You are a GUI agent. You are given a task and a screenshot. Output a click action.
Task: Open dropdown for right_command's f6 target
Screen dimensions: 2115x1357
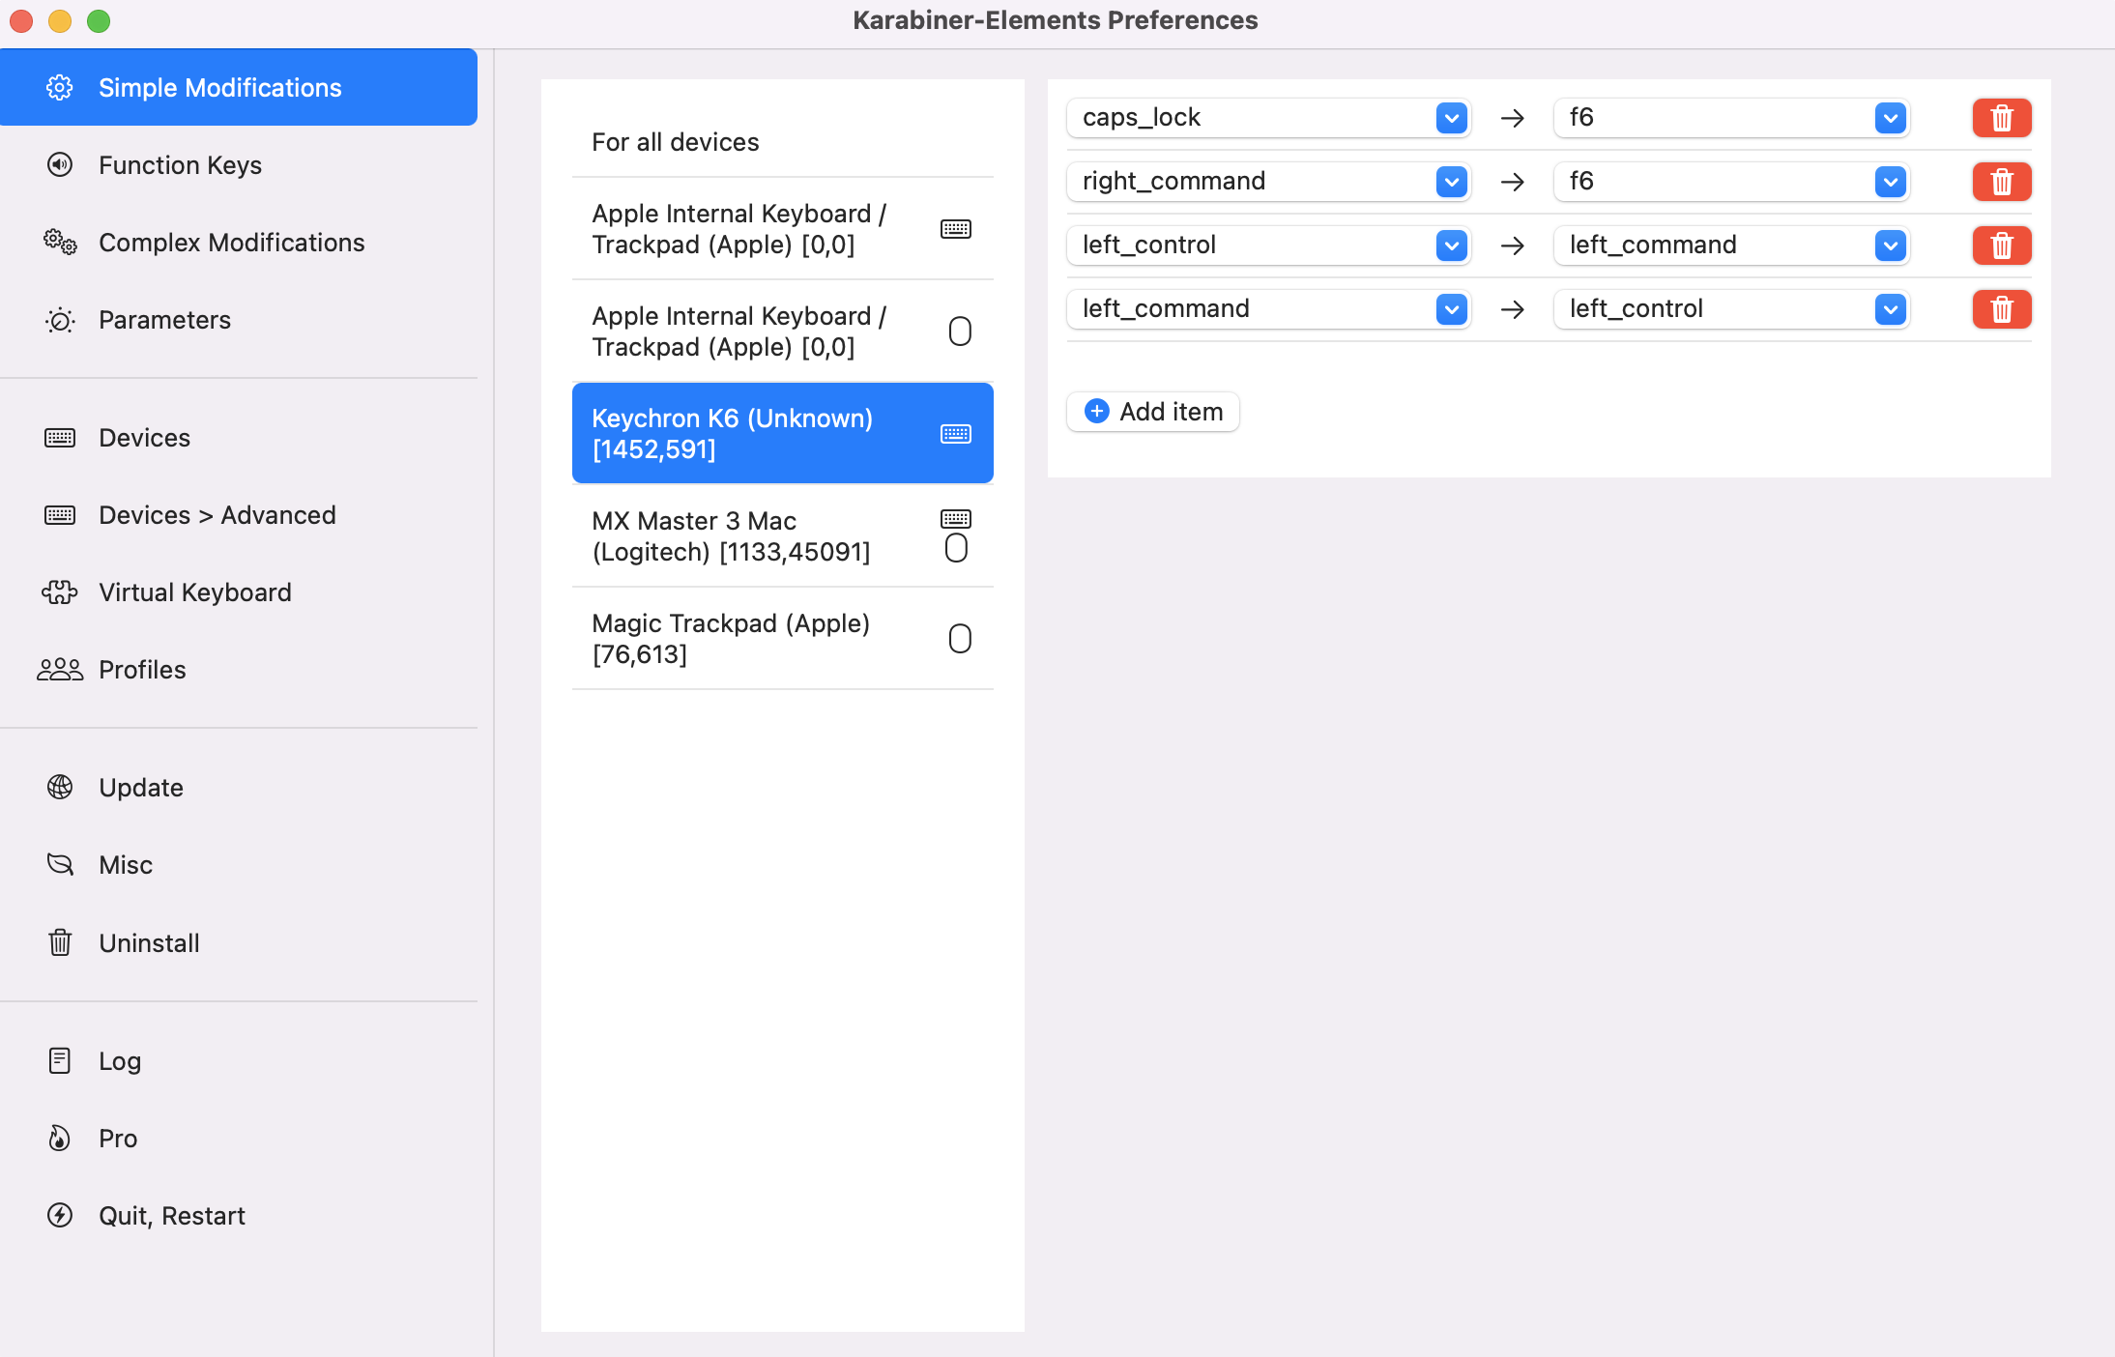click(1890, 182)
